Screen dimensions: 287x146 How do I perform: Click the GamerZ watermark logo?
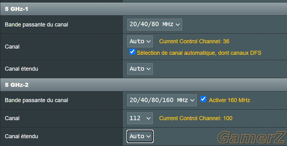252,137
